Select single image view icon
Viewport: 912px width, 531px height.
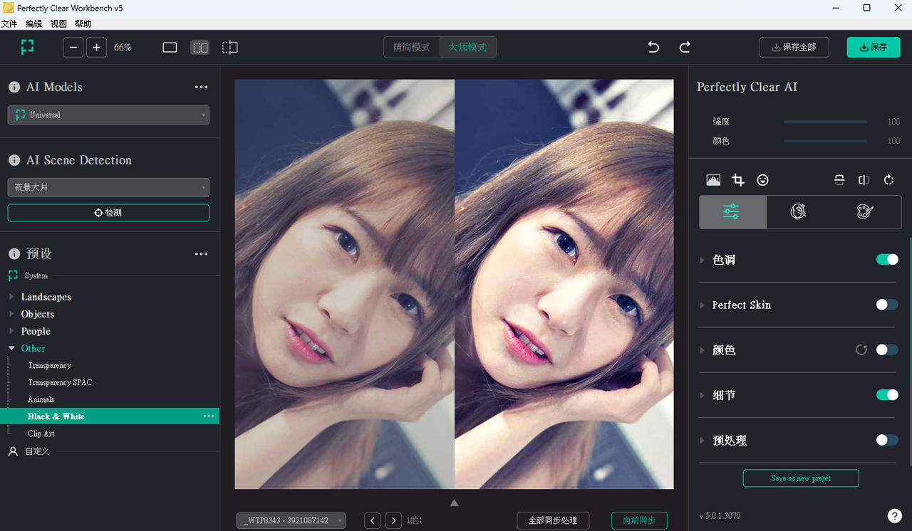click(170, 48)
